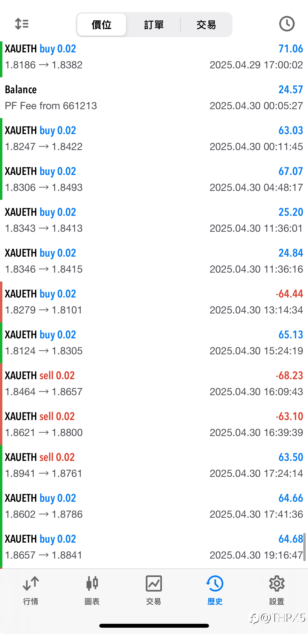Image resolution: width=308 pixels, height=634 pixels.
Task: Select the Balance PF Fee row
Action: (154, 98)
